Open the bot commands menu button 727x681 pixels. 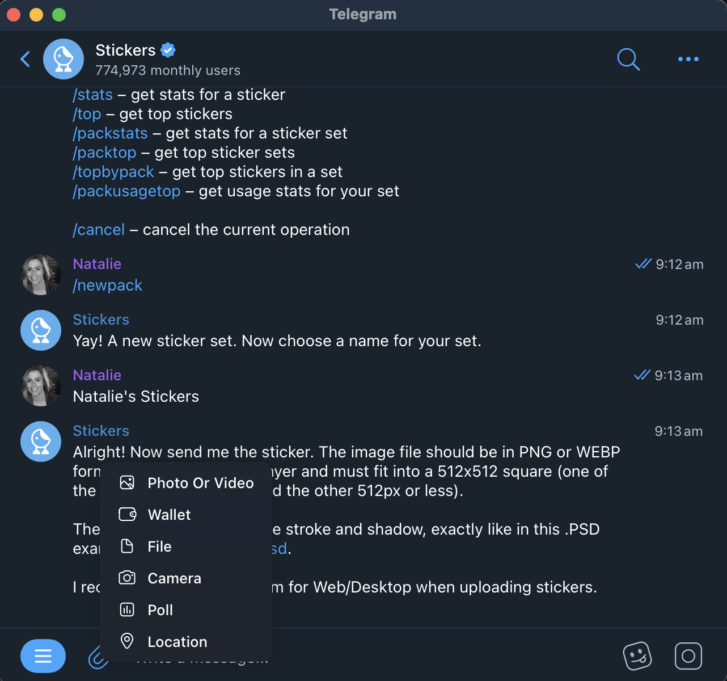43,656
